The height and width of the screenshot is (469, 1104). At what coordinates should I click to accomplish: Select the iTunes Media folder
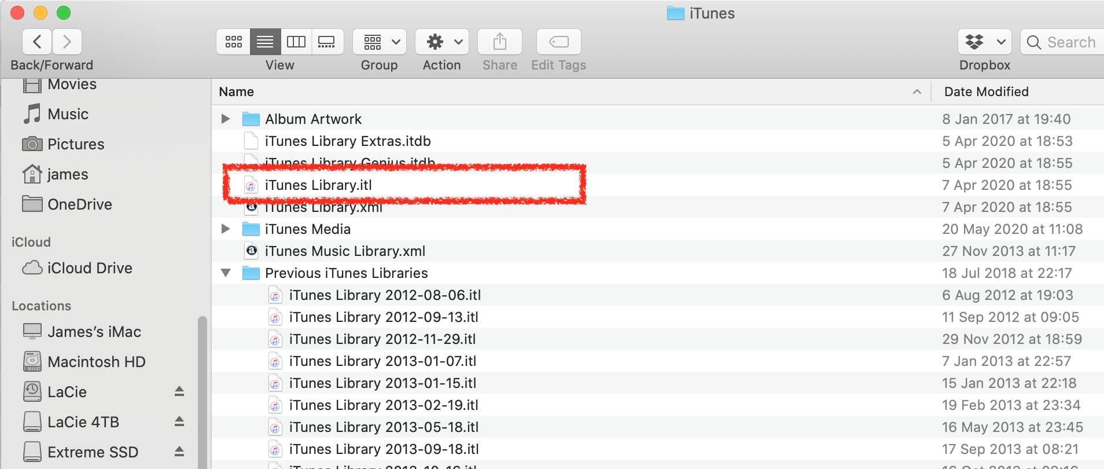pyautogui.click(x=308, y=229)
